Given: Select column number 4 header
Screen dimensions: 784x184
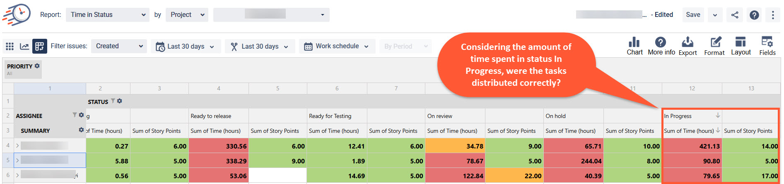Looking at the screenshot, I should pyautogui.click(x=219, y=88).
